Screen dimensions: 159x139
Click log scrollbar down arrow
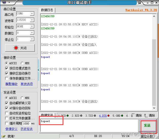click(x=154, y=108)
